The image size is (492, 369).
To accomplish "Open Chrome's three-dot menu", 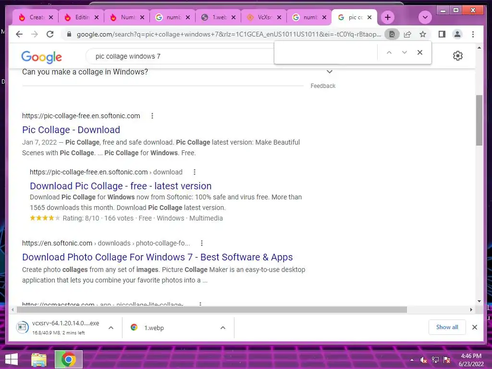I will pos(473,34).
